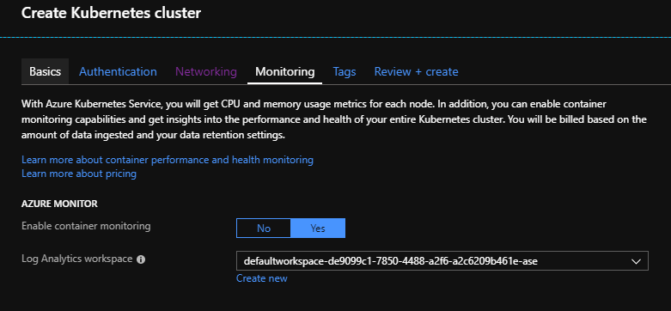Expand the Log Analytics workspace dropdown
671x311 pixels.
pyautogui.click(x=442, y=261)
